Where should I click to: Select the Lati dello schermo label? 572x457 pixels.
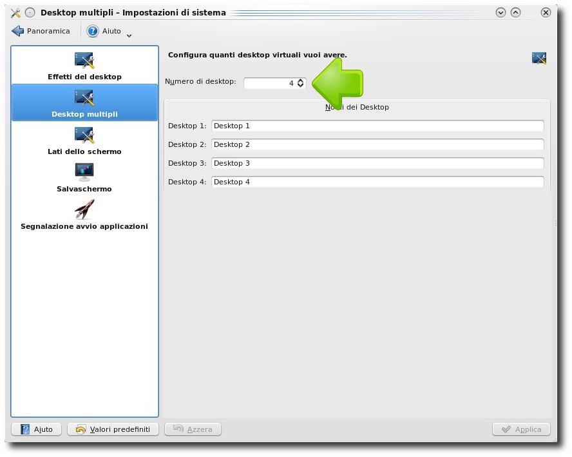[x=84, y=151]
